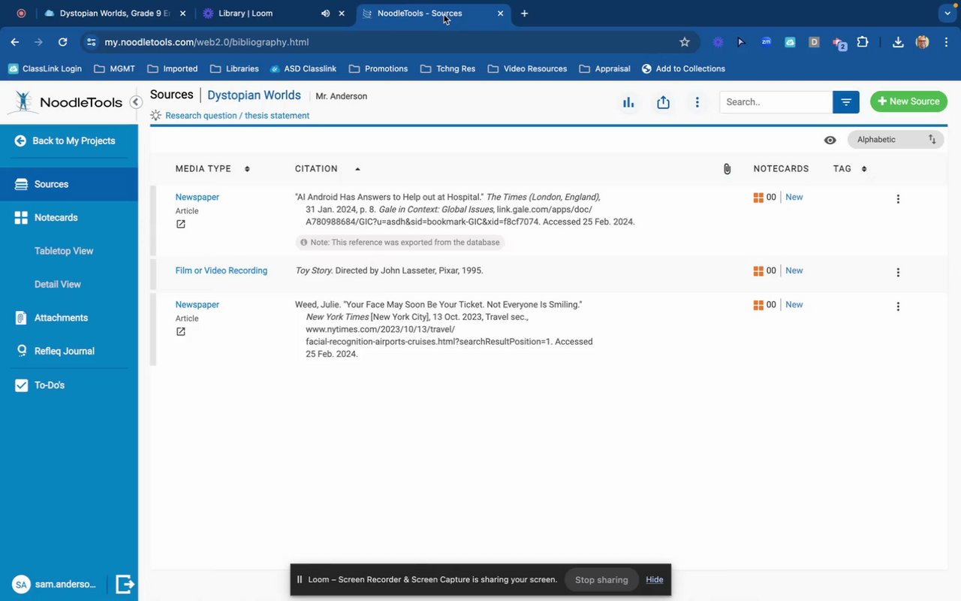Open options menu for Toy Story source

pyautogui.click(x=898, y=273)
